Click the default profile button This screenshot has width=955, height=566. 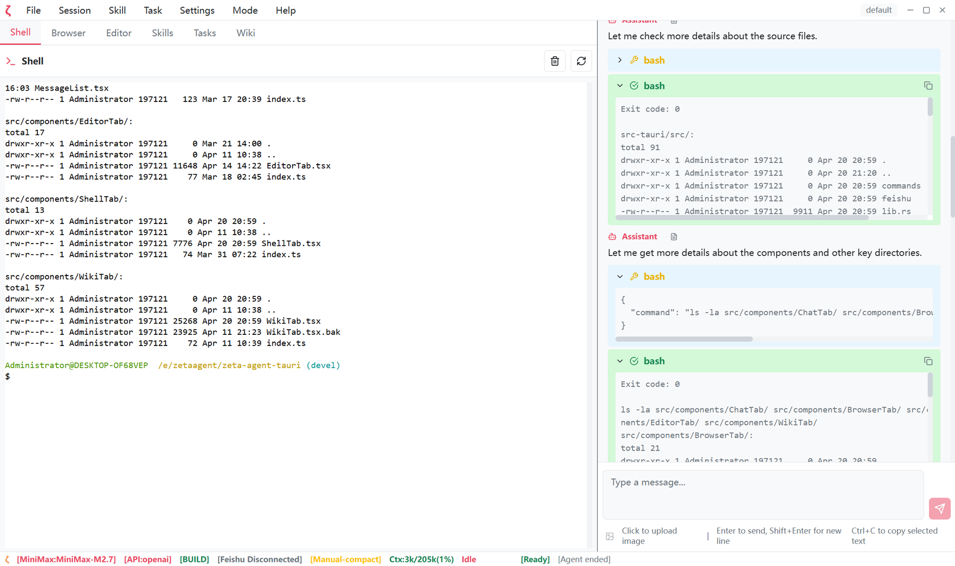coord(878,10)
